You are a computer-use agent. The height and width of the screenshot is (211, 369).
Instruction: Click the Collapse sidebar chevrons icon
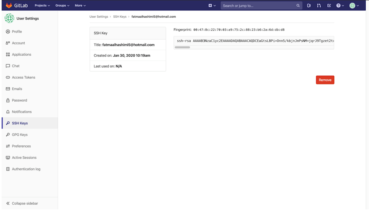(8, 203)
